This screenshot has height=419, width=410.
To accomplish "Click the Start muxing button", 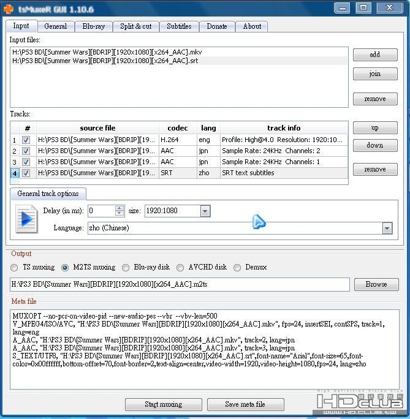I will pos(164,404).
